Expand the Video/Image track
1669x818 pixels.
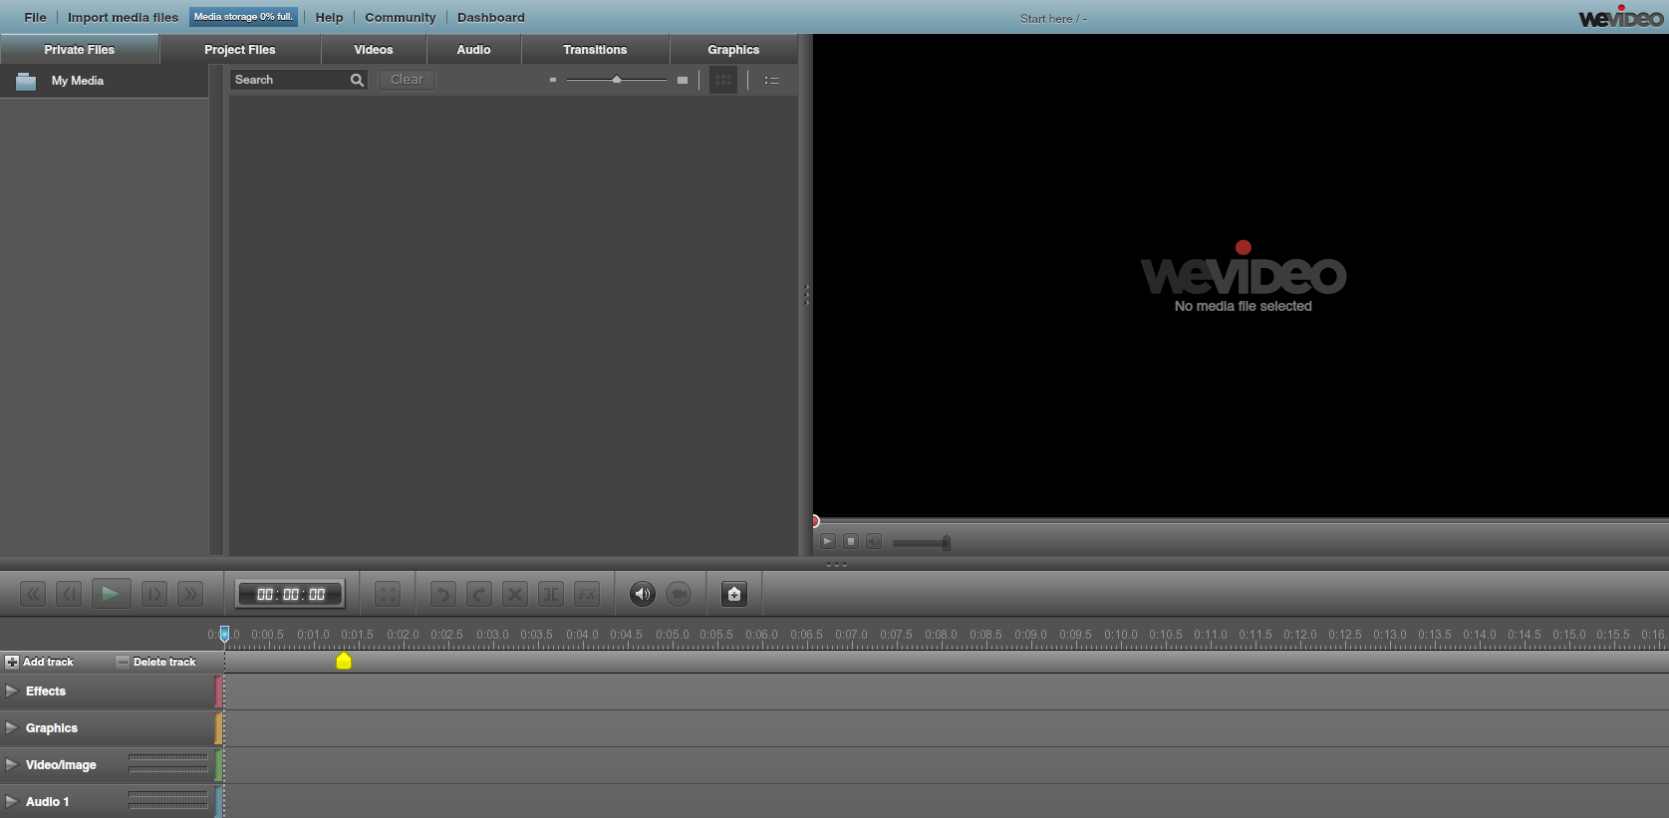(12, 764)
